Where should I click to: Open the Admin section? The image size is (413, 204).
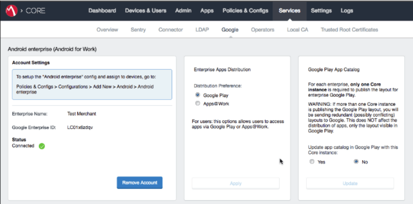click(183, 11)
